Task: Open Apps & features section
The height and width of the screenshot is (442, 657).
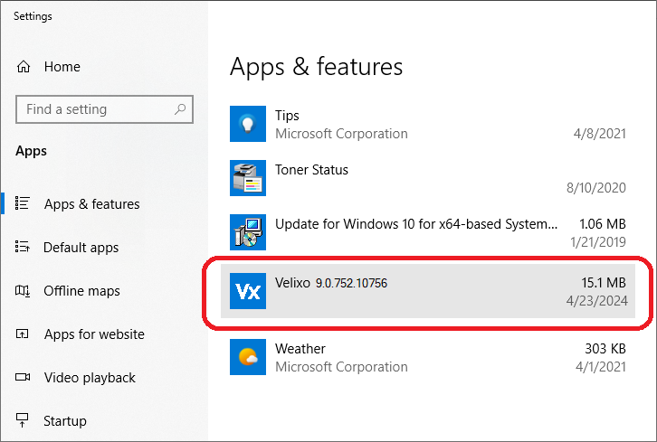Action: (91, 204)
